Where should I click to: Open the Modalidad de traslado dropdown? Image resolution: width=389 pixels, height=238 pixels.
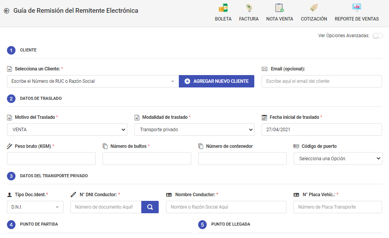tap(194, 130)
